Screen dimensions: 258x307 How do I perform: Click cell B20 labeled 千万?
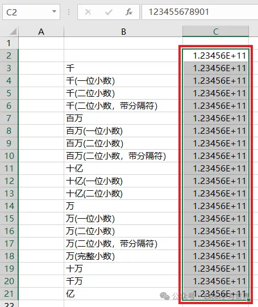[123, 281]
